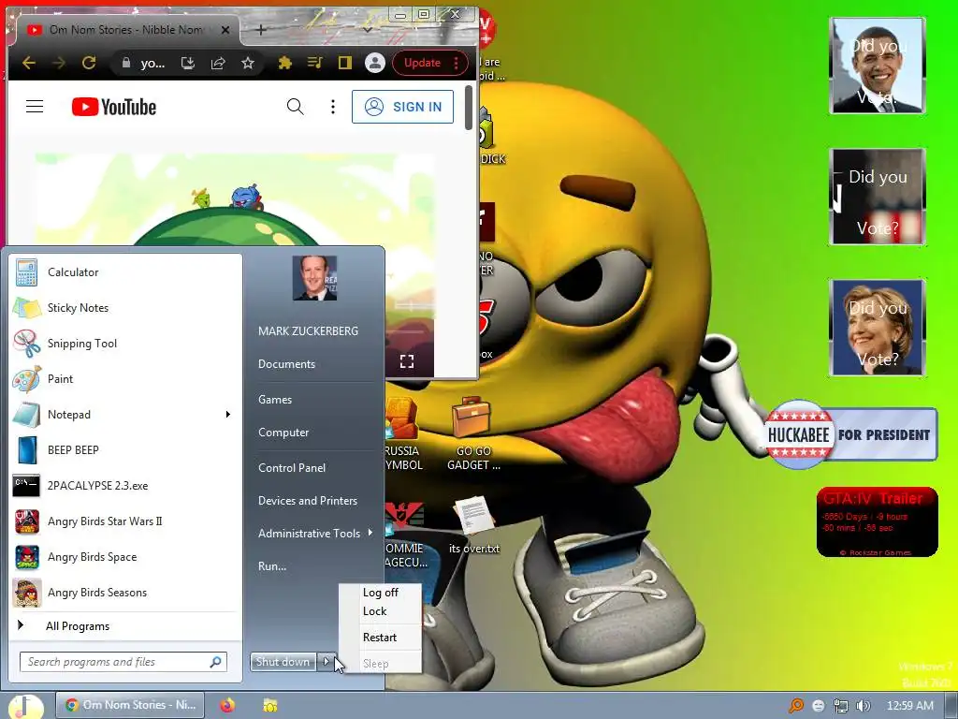Open YouTube settings three-dot menu
958x719 pixels.
[333, 107]
